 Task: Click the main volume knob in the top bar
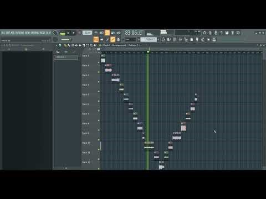pos(55,33)
